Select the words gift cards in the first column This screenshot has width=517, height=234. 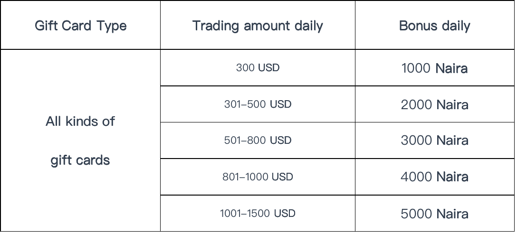tap(80, 160)
